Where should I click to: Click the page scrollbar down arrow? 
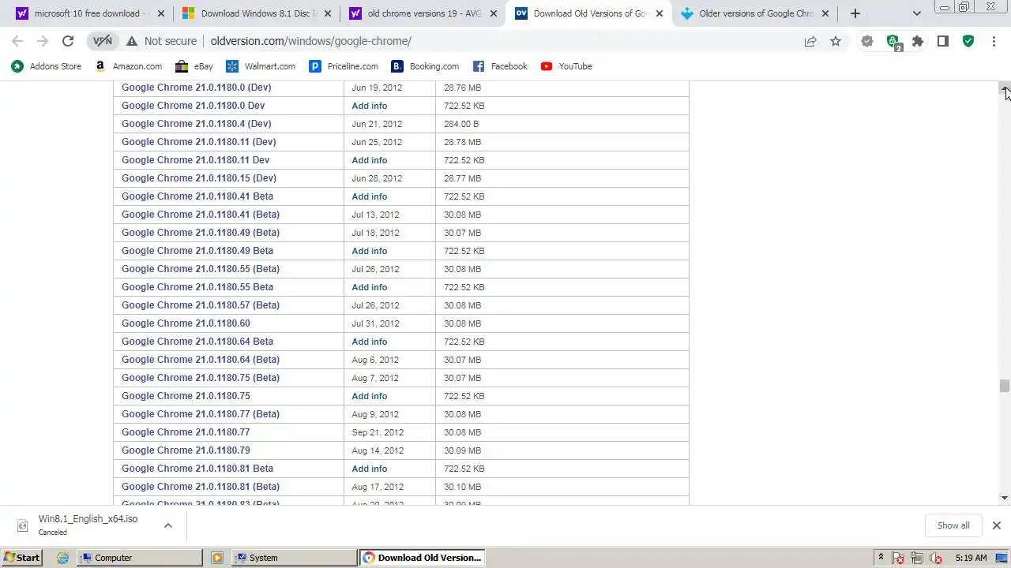1005,498
